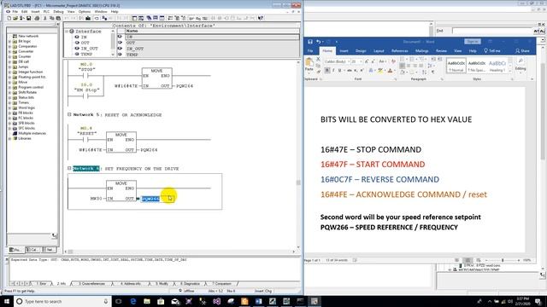Viewport: 547px width, 307px height.
Task: Click the Share button in Word
Action: coord(522,51)
